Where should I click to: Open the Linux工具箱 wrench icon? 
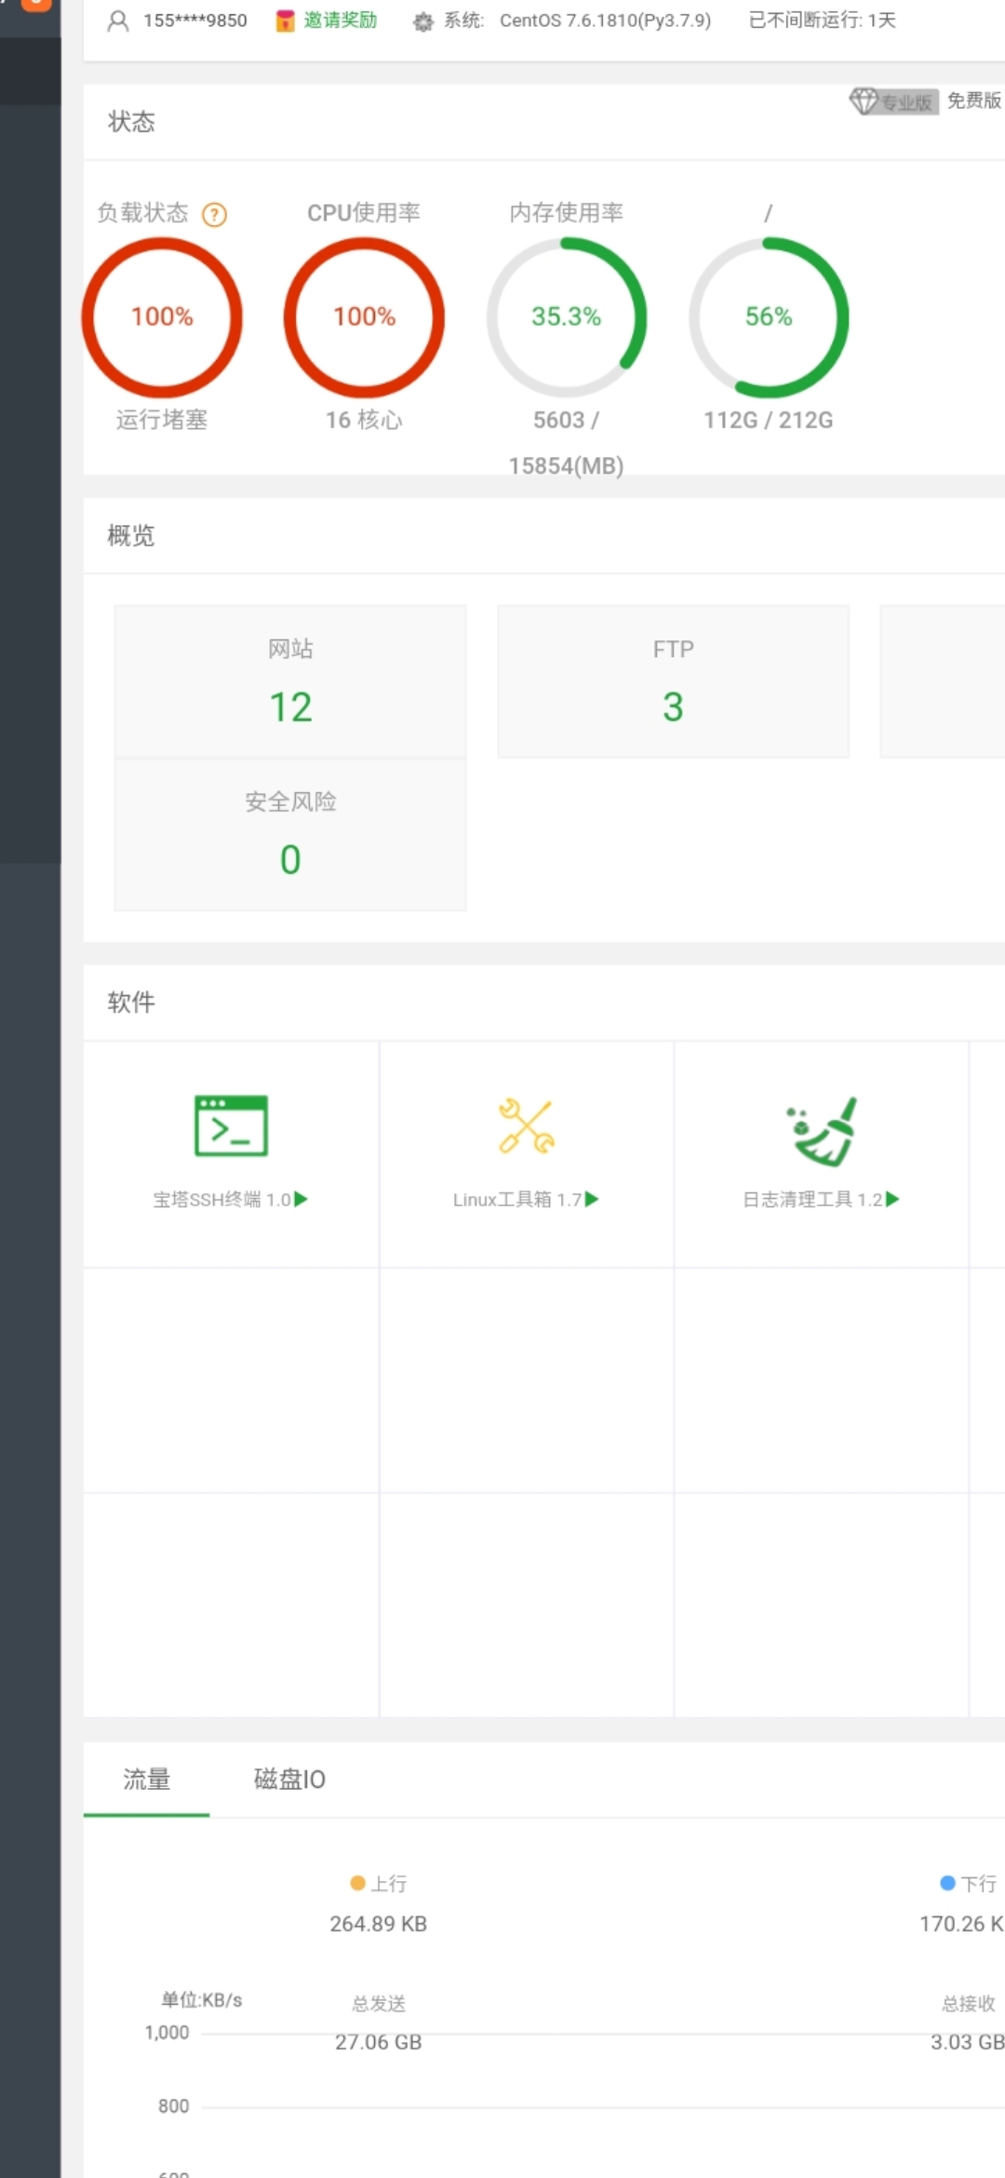pyautogui.click(x=527, y=1126)
